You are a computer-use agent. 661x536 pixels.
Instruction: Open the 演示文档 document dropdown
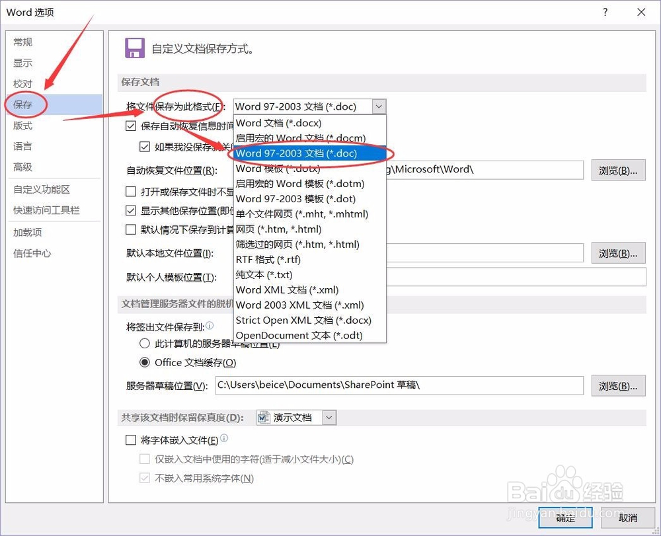329,418
